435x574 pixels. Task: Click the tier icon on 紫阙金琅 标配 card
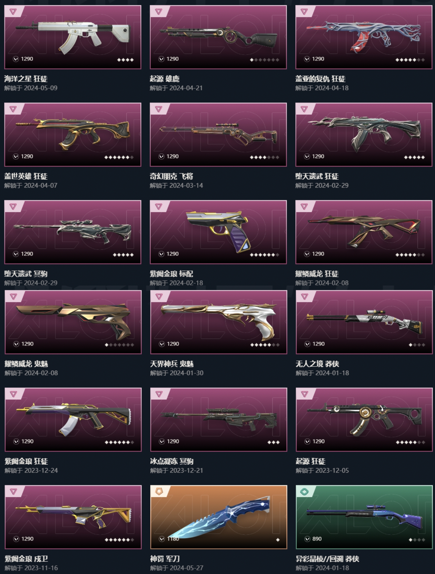[x=159, y=206]
